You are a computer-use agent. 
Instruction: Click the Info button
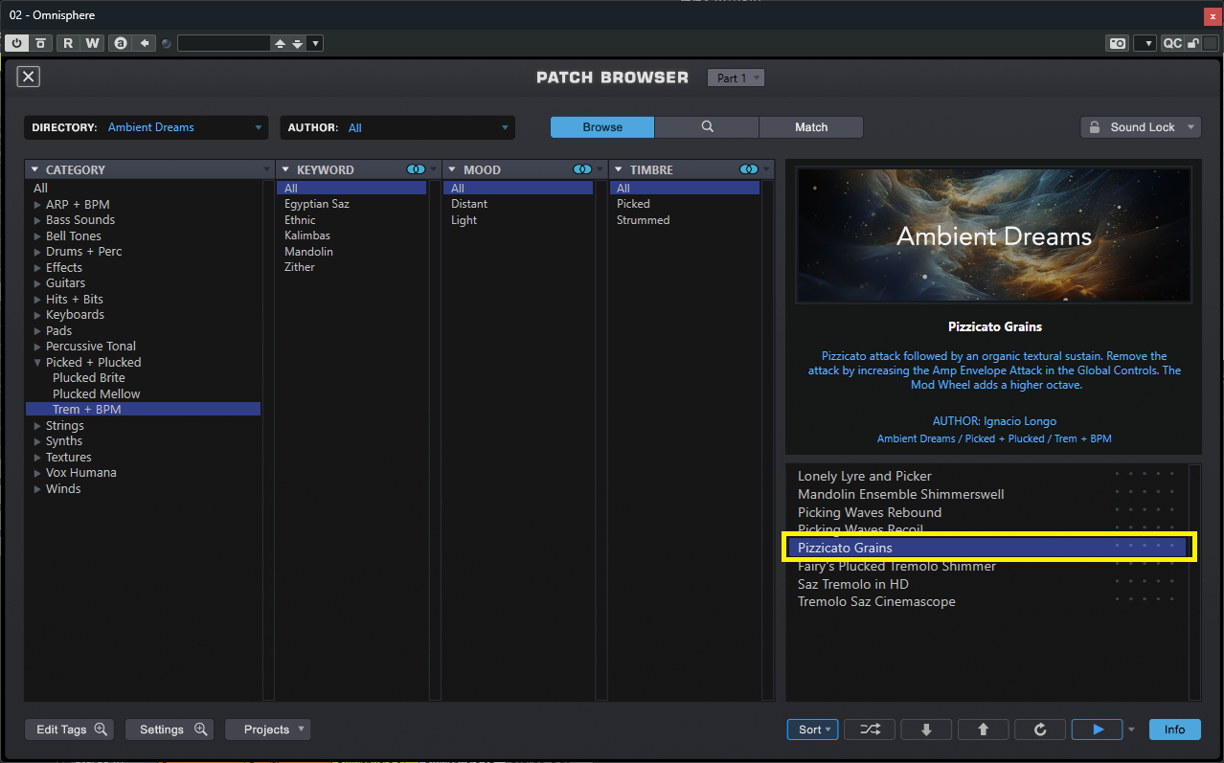click(x=1174, y=729)
